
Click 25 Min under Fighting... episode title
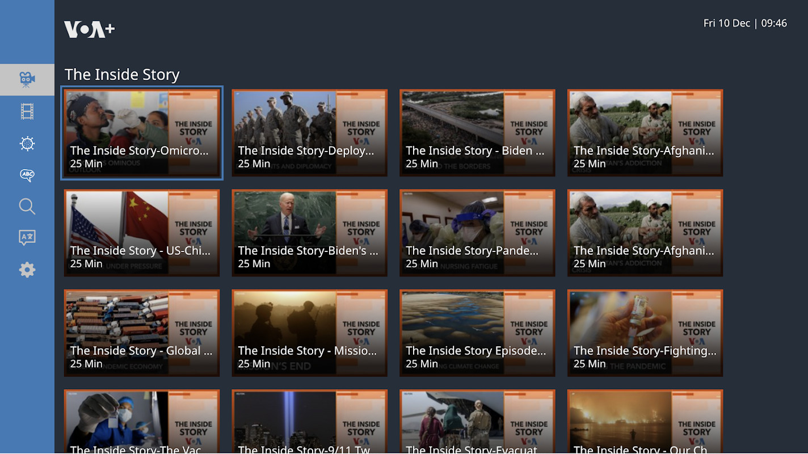tap(590, 364)
